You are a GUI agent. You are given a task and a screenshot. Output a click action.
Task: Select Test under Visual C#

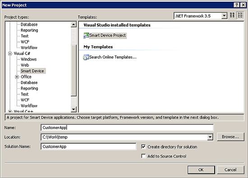(25, 94)
